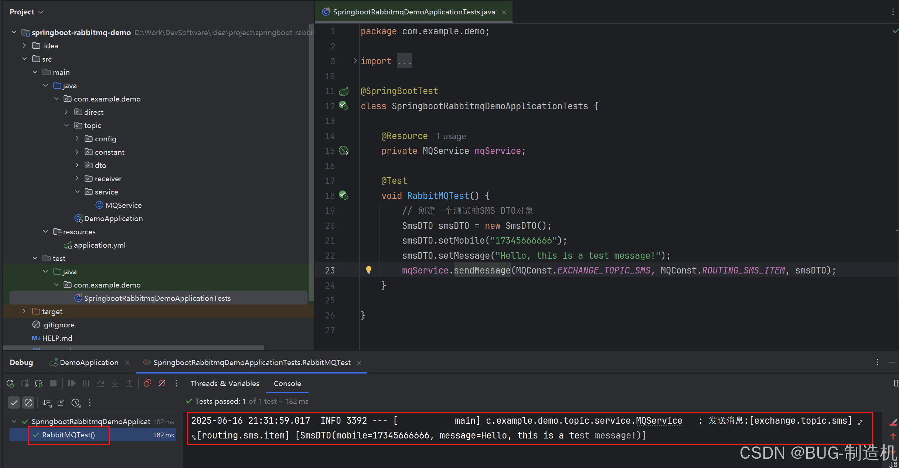Toggle Show Passed tests filter
This screenshot has width=899, height=468.
(x=14, y=403)
